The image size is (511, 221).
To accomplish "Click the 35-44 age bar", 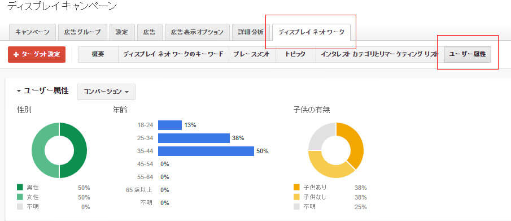I will coord(206,151).
